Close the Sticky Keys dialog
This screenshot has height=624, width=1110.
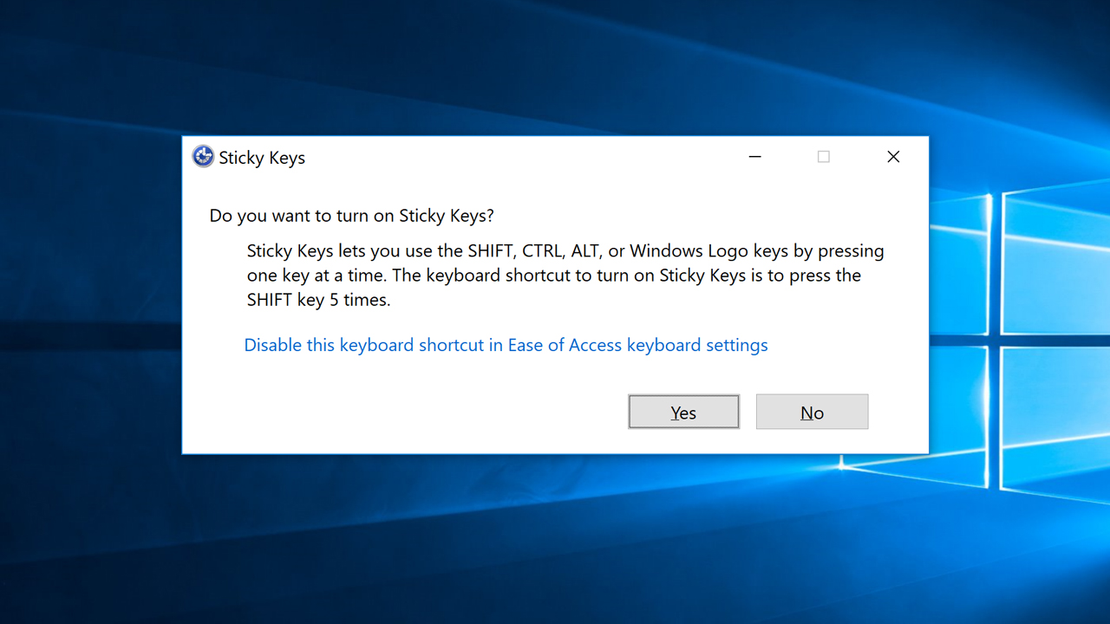[x=893, y=157]
